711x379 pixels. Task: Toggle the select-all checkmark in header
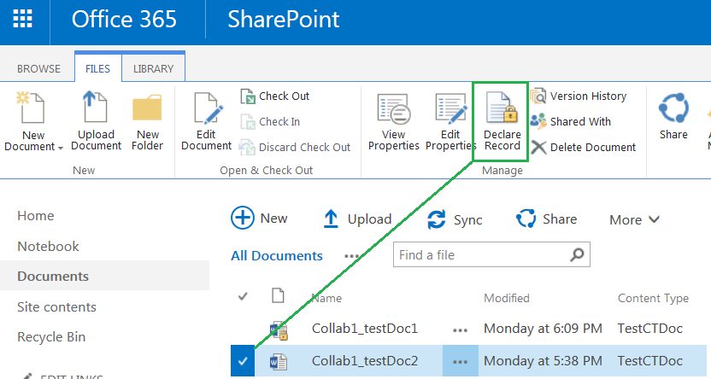coord(243,297)
